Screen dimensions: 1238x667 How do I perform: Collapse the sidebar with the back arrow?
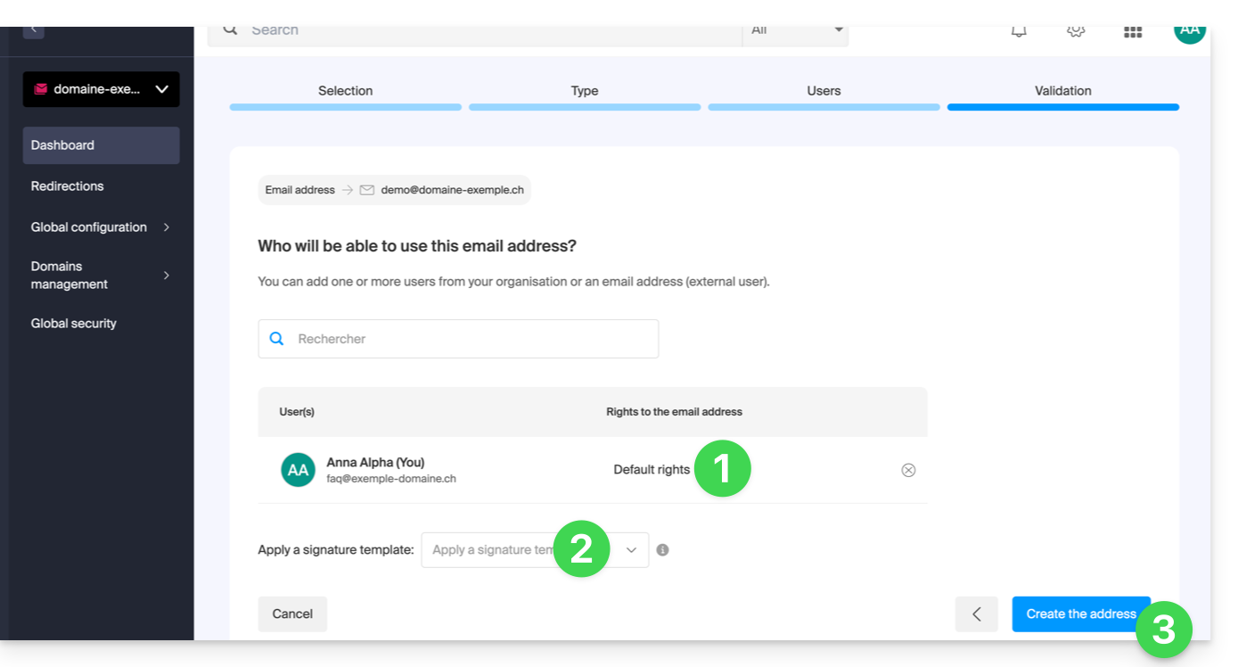click(34, 29)
